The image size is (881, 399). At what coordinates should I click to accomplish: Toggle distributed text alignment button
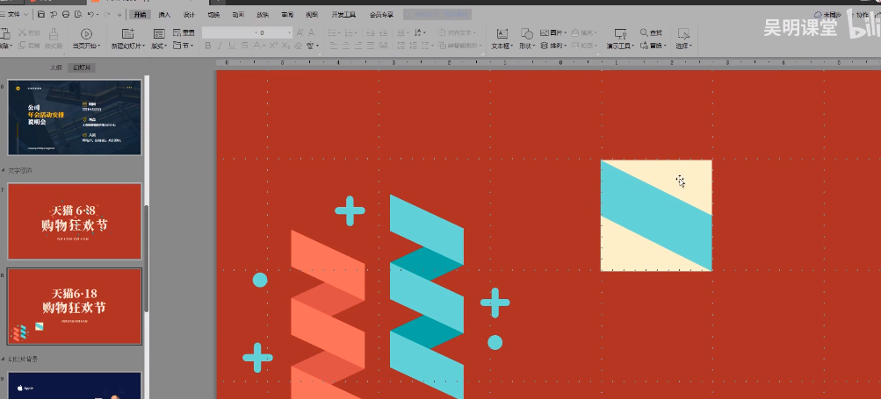click(x=385, y=46)
